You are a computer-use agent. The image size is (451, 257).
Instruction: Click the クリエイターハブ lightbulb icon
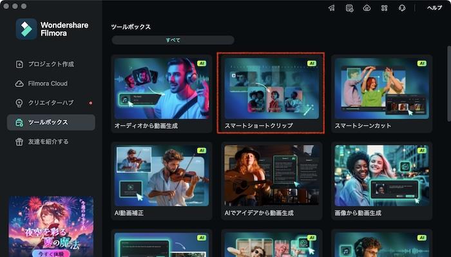pyautogui.click(x=19, y=103)
